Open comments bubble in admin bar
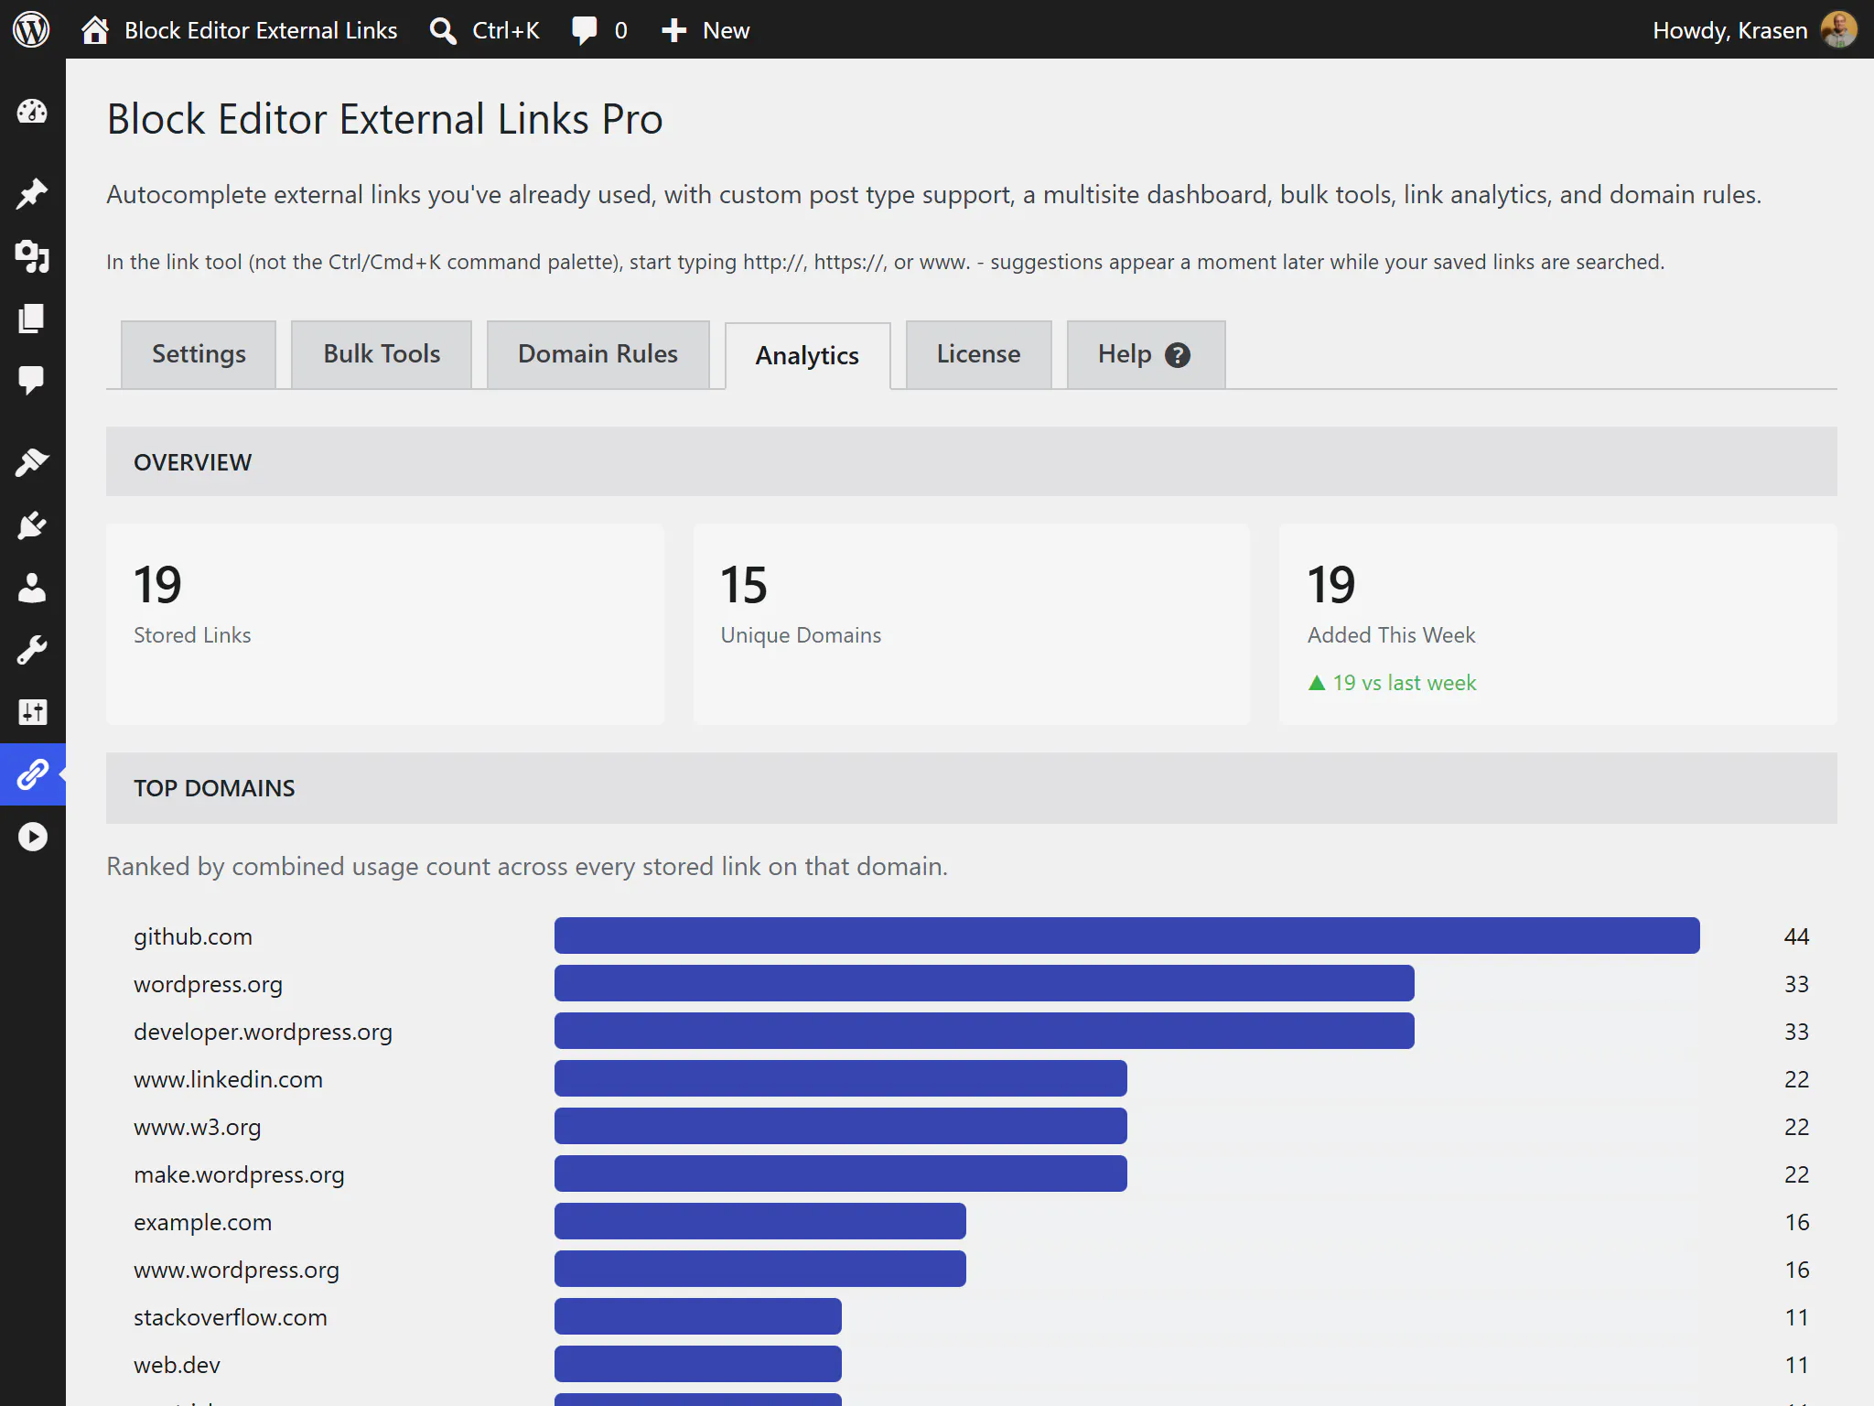This screenshot has width=1874, height=1406. 599,30
